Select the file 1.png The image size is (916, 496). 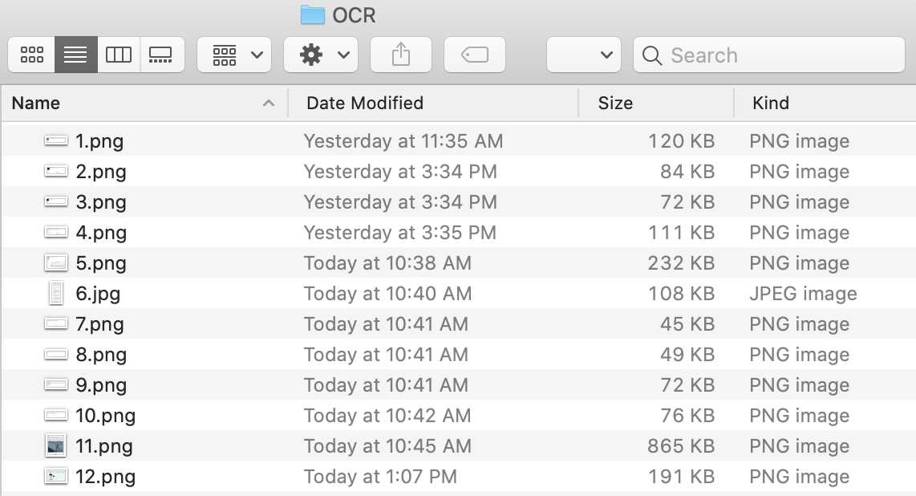pyautogui.click(x=99, y=141)
